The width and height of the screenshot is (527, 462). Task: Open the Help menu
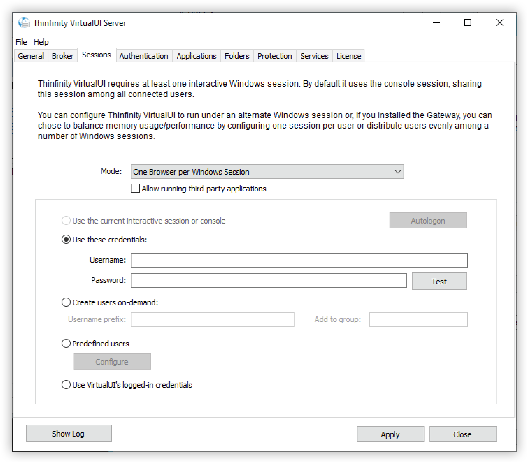click(x=41, y=42)
